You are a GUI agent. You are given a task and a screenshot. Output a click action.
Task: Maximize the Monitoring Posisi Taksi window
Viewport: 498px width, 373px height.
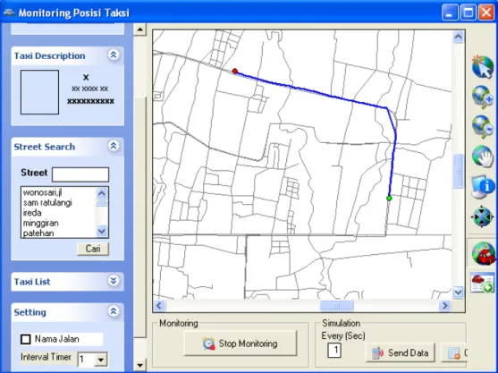click(x=468, y=13)
